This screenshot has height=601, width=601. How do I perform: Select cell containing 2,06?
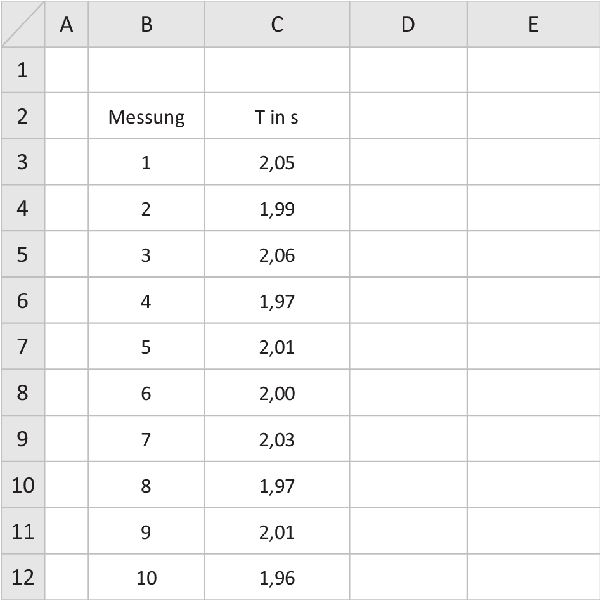coord(277,254)
